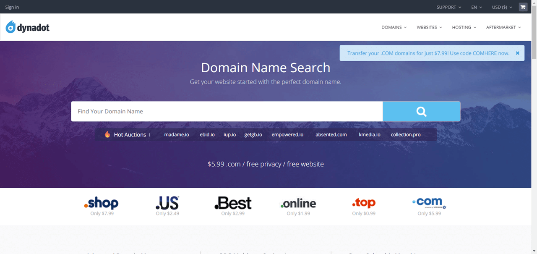This screenshot has height=254, width=537.
Task: Dismiss the .COM transfer promo banner
Action: tap(517, 53)
